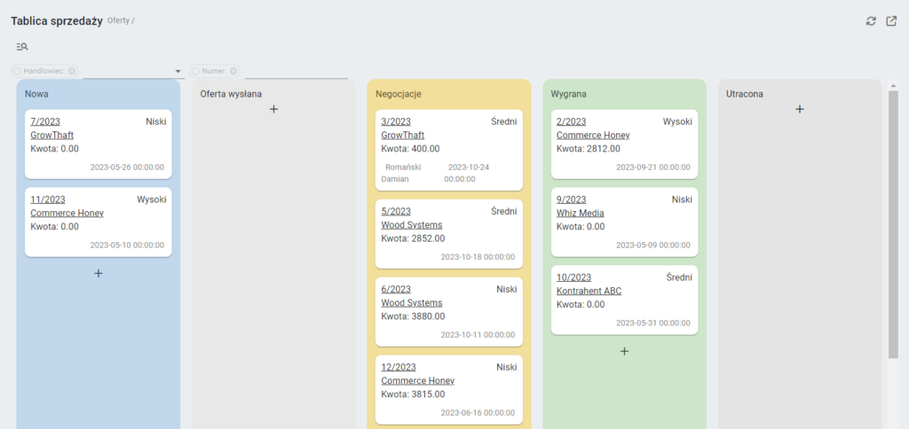Image resolution: width=909 pixels, height=429 pixels.
Task: Expand the Handlowiec dropdown arrow
Action: [178, 71]
